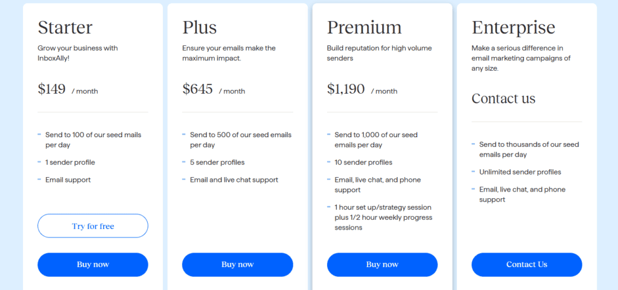This screenshot has width=618, height=290.
Task: Select the Starter plan heading
Action: coord(65,27)
